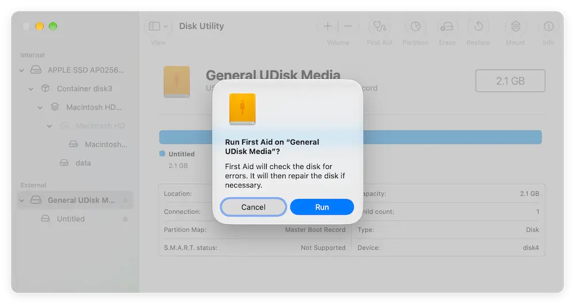Open the Info toolbar icon
Viewport: 575px width, 304px height.
tap(548, 26)
